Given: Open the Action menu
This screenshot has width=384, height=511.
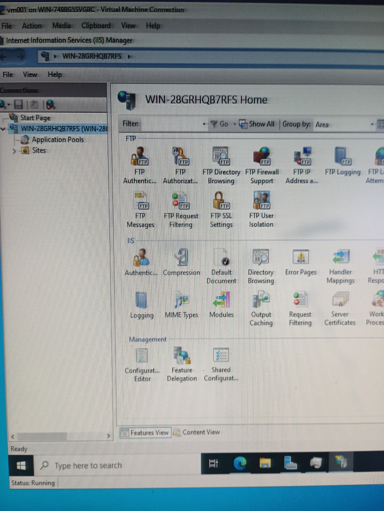Looking at the screenshot, I should (x=32, y=26).
